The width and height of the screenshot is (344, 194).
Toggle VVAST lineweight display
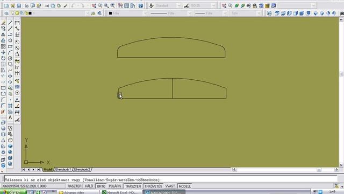click(x=170, y=186)
